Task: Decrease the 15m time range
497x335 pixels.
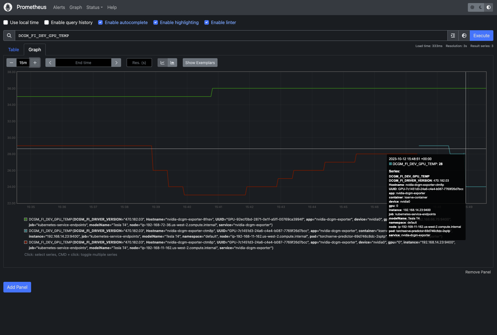Action: [11, 63]
